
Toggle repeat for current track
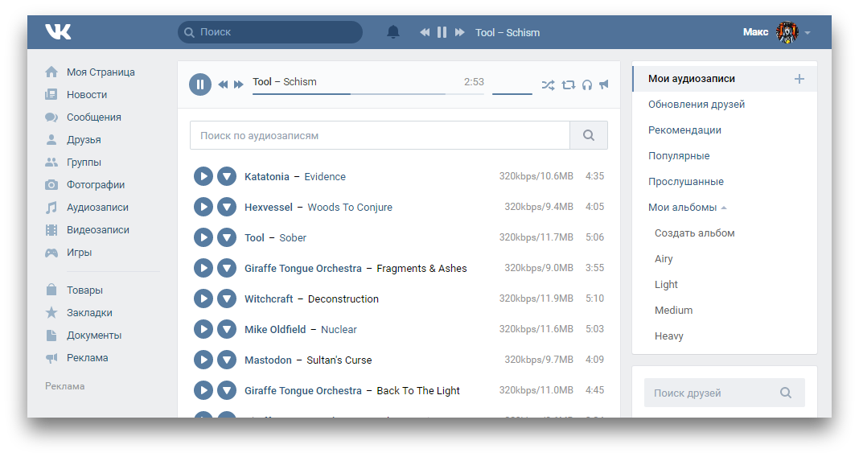coord(569,84)
